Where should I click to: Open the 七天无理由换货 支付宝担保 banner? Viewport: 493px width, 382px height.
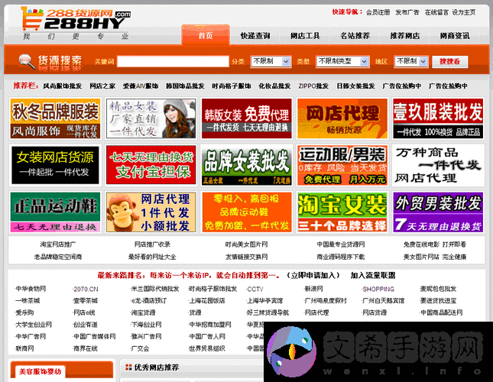pyautogui.click(x=151, y=165)
